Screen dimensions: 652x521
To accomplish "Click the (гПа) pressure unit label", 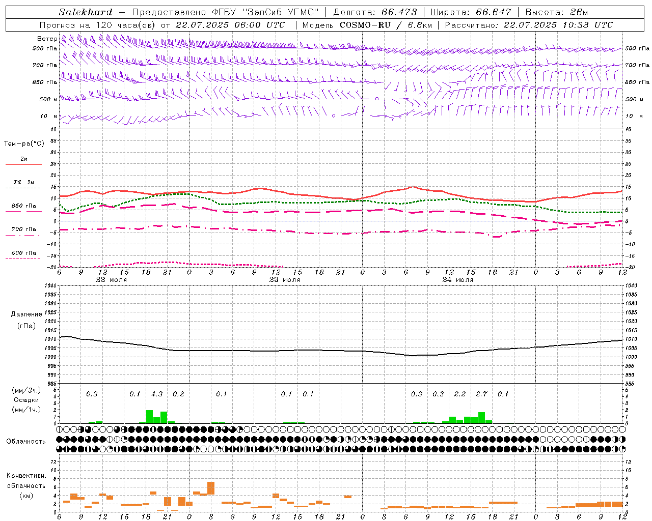I will (x=26, y=326).
